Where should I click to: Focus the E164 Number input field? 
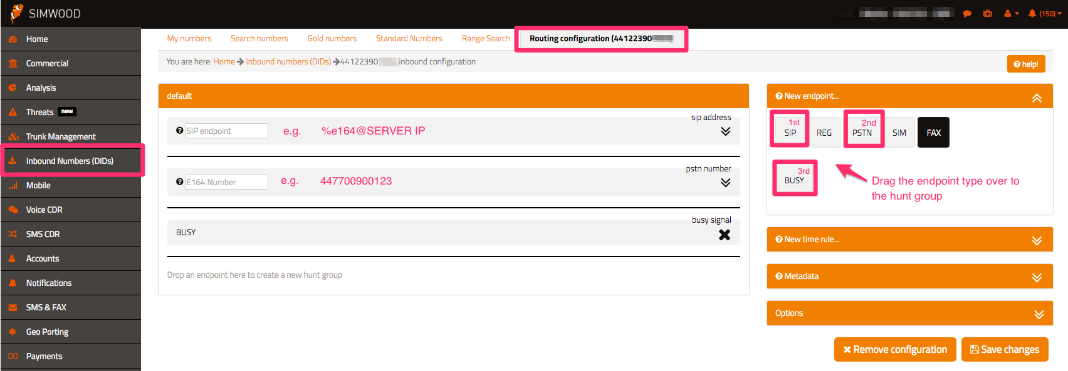(227, 182)
